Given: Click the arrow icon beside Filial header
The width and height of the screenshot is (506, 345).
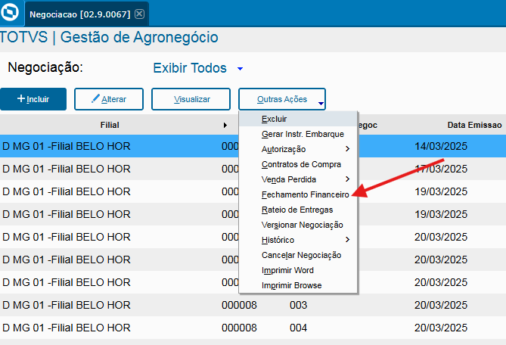Looking at the screenshot, I should [225, 126].
